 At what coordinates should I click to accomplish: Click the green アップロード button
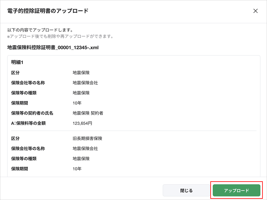pyautogui.click(x=236, y=191)
